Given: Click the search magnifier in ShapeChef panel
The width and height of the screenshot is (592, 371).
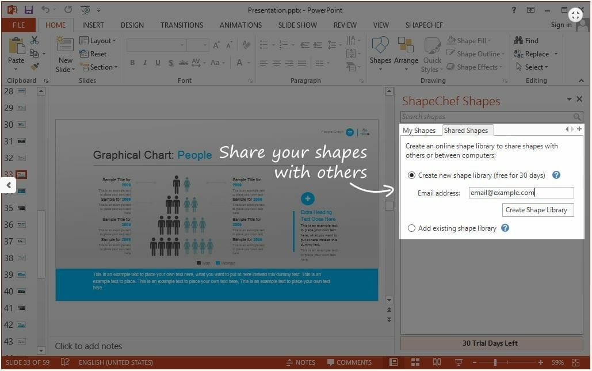Looking at the screenshot, I should tap(577, 117).
